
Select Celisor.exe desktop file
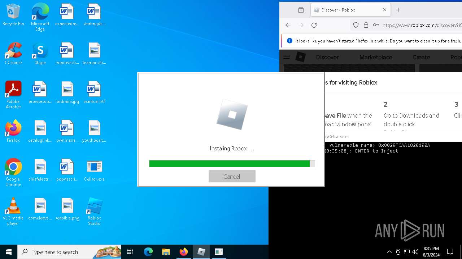point(94,170)
